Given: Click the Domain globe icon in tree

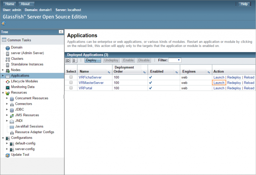Looking at the screenshot, I should [8, 48].
